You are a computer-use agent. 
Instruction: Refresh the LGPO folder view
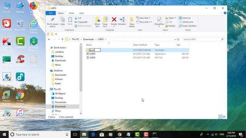tap(178, 39)
